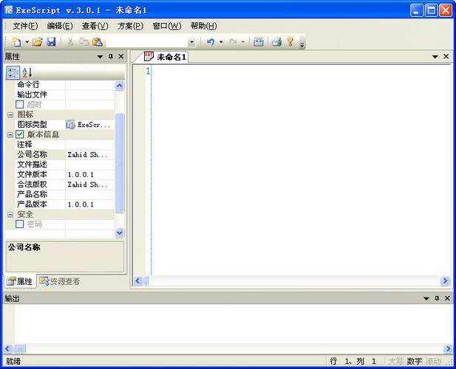Enable the 密码 checkbox
The width and height of the screenshot is (456, 369).
[20, 224]
